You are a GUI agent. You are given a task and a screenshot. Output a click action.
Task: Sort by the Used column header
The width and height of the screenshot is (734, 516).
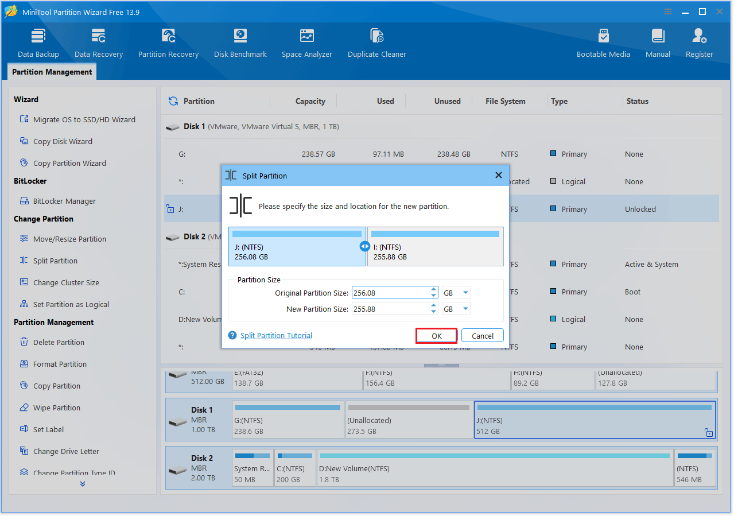tap(386, 101)
